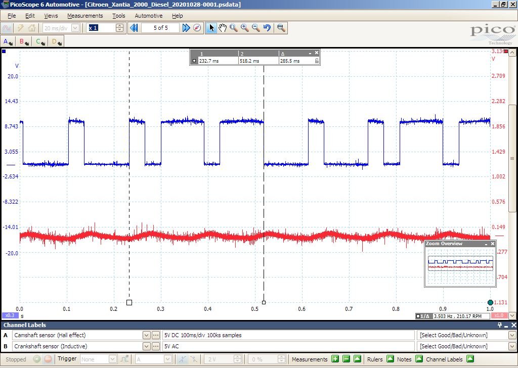This screenshot has width=518, height=368.
Task: Go to next waveform buffer
Action: click(186, 28)
